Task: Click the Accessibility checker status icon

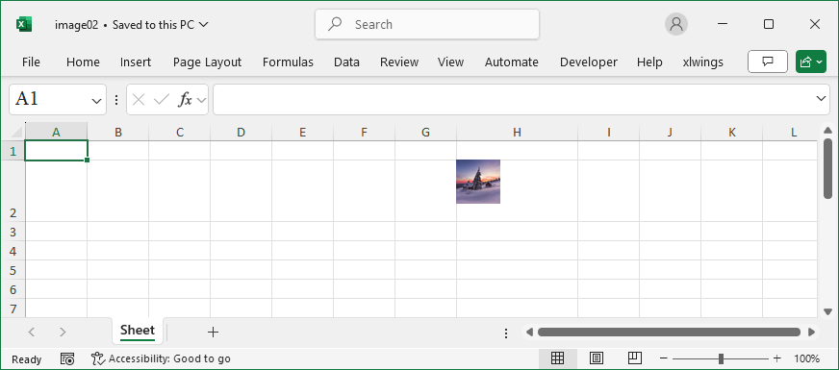Action: [98, 358]
